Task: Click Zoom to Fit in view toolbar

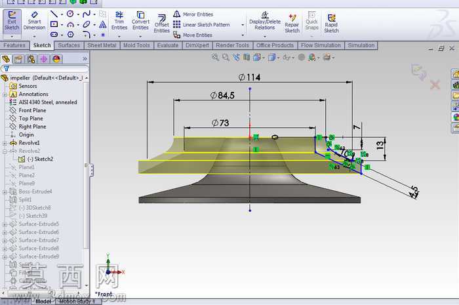Action: [x=215, y=57]
